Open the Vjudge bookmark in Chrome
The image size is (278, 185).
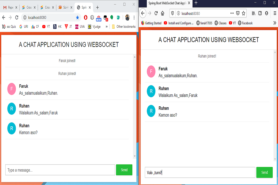(94, 27)
